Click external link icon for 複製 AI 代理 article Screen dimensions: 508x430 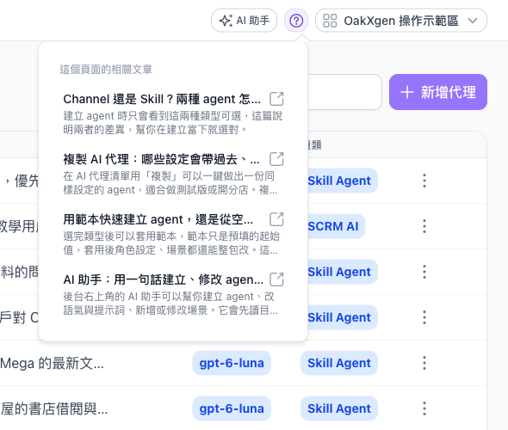pos(276,159)
